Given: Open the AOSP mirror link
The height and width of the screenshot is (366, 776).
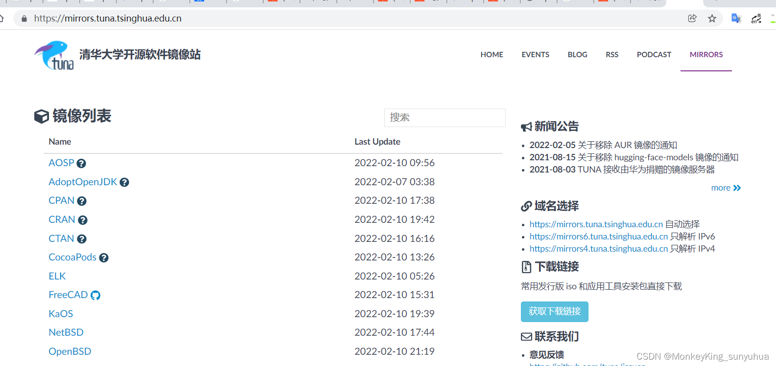Looking at the screenshot, I should click(x=61, y=163).
